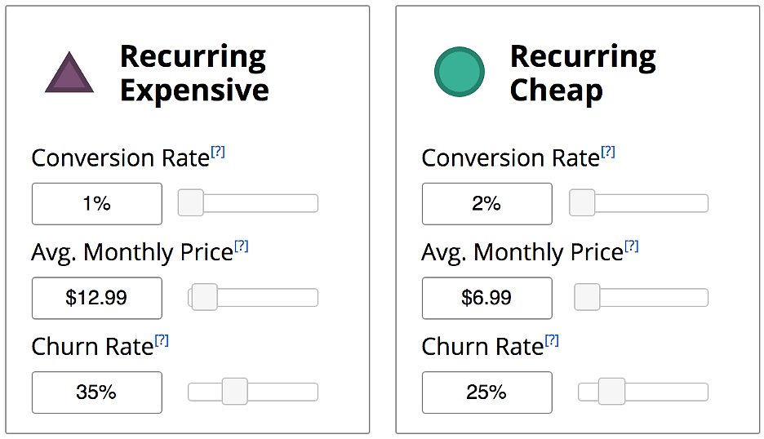
Task: Click Recurring Expensive monthly price slider handle
Action: click(x=205, y=297)
